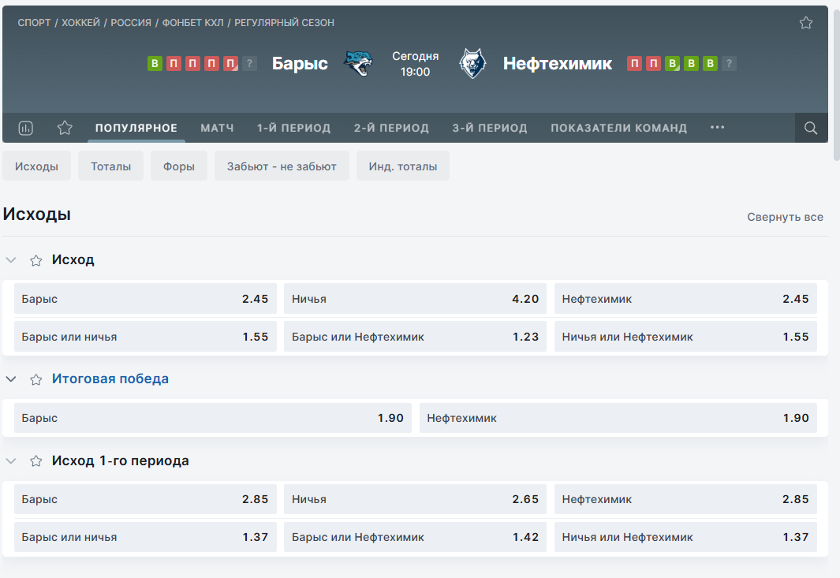Click question mark icon after Барыс form
Viewport: 840px width, 578px height.
(249, 64)
